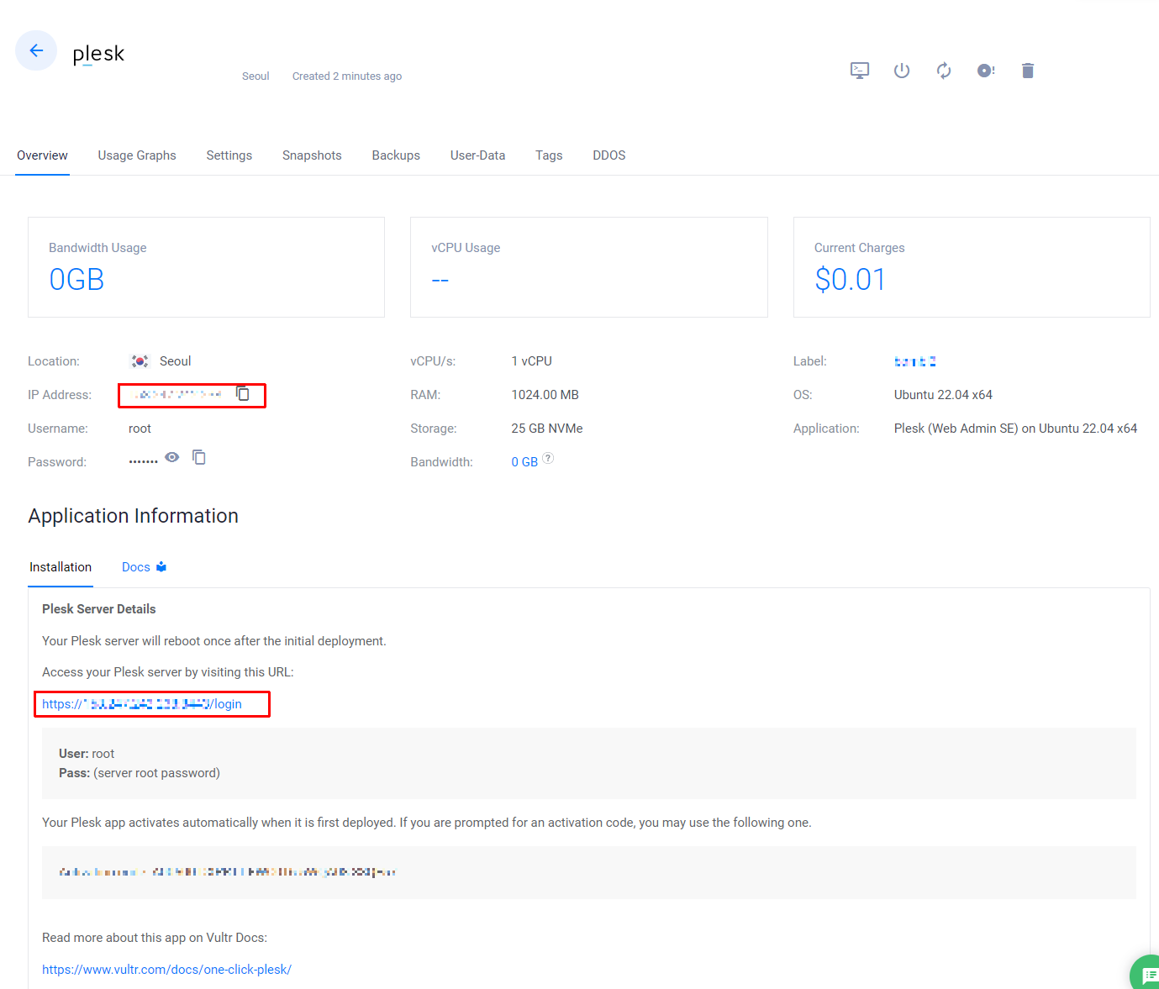Click the 0GB bandwidth usage value
The width and height of the screenshot is (1159, 989).
[x=76, y=280]
